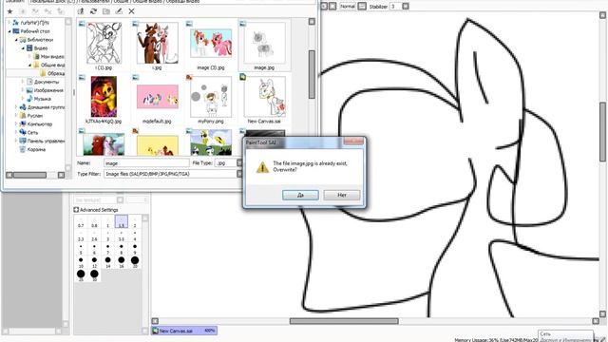The height and width of the screenshot is (342, 608).
Task: Select brush size 9
Action: click(135, 249)
